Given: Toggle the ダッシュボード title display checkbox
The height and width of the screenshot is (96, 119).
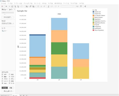Looking at the screenshot, I should tap(3, 91).
